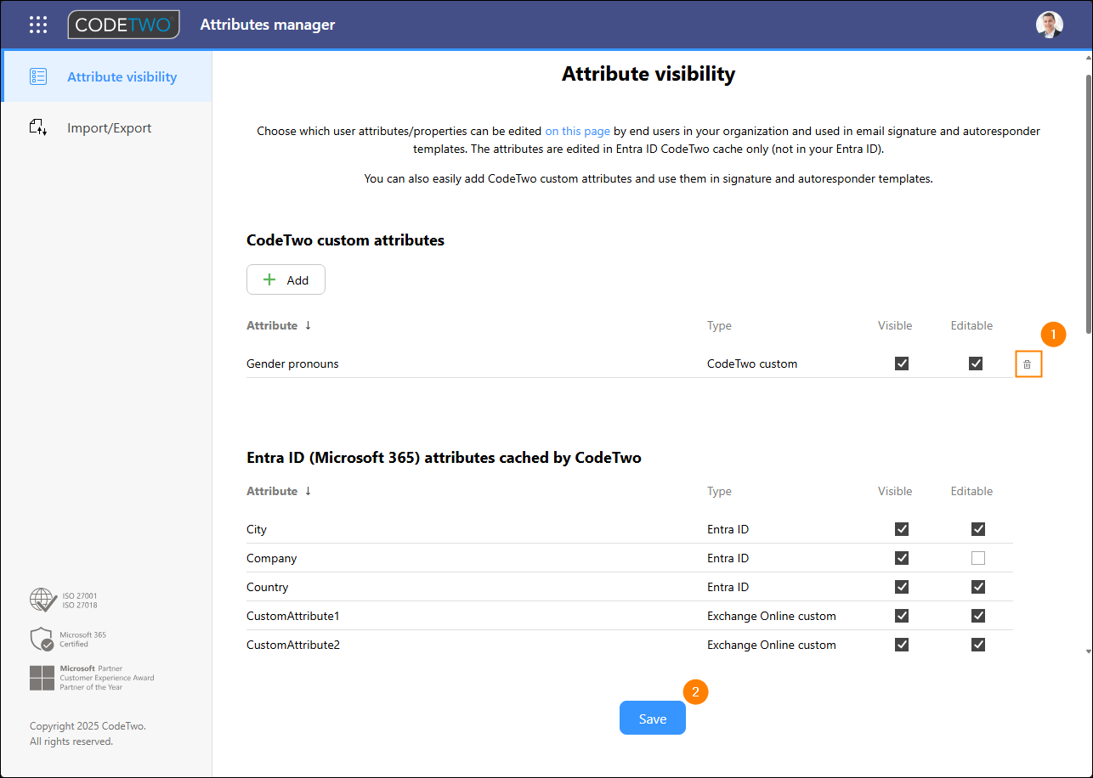1093x778 pixels.
Task: Open the app launcher grid icon
Action: (x=38, y=25)
